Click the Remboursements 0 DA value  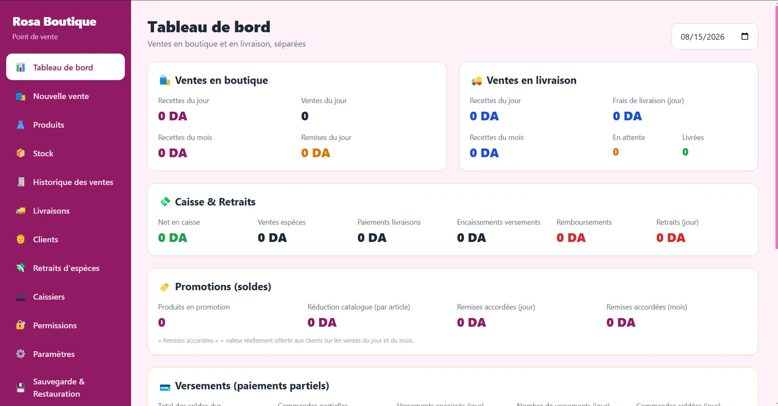coord(571,238)
